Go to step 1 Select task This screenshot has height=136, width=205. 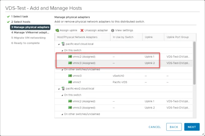[x=20, y=17]
